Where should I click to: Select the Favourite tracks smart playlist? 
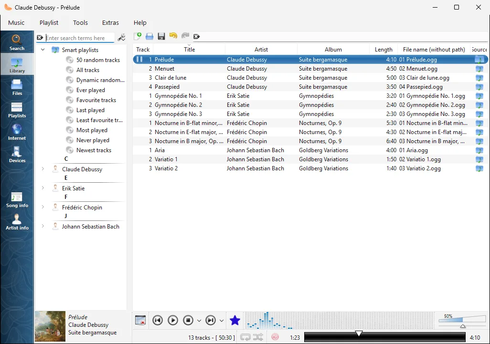[x=96, y=100]
